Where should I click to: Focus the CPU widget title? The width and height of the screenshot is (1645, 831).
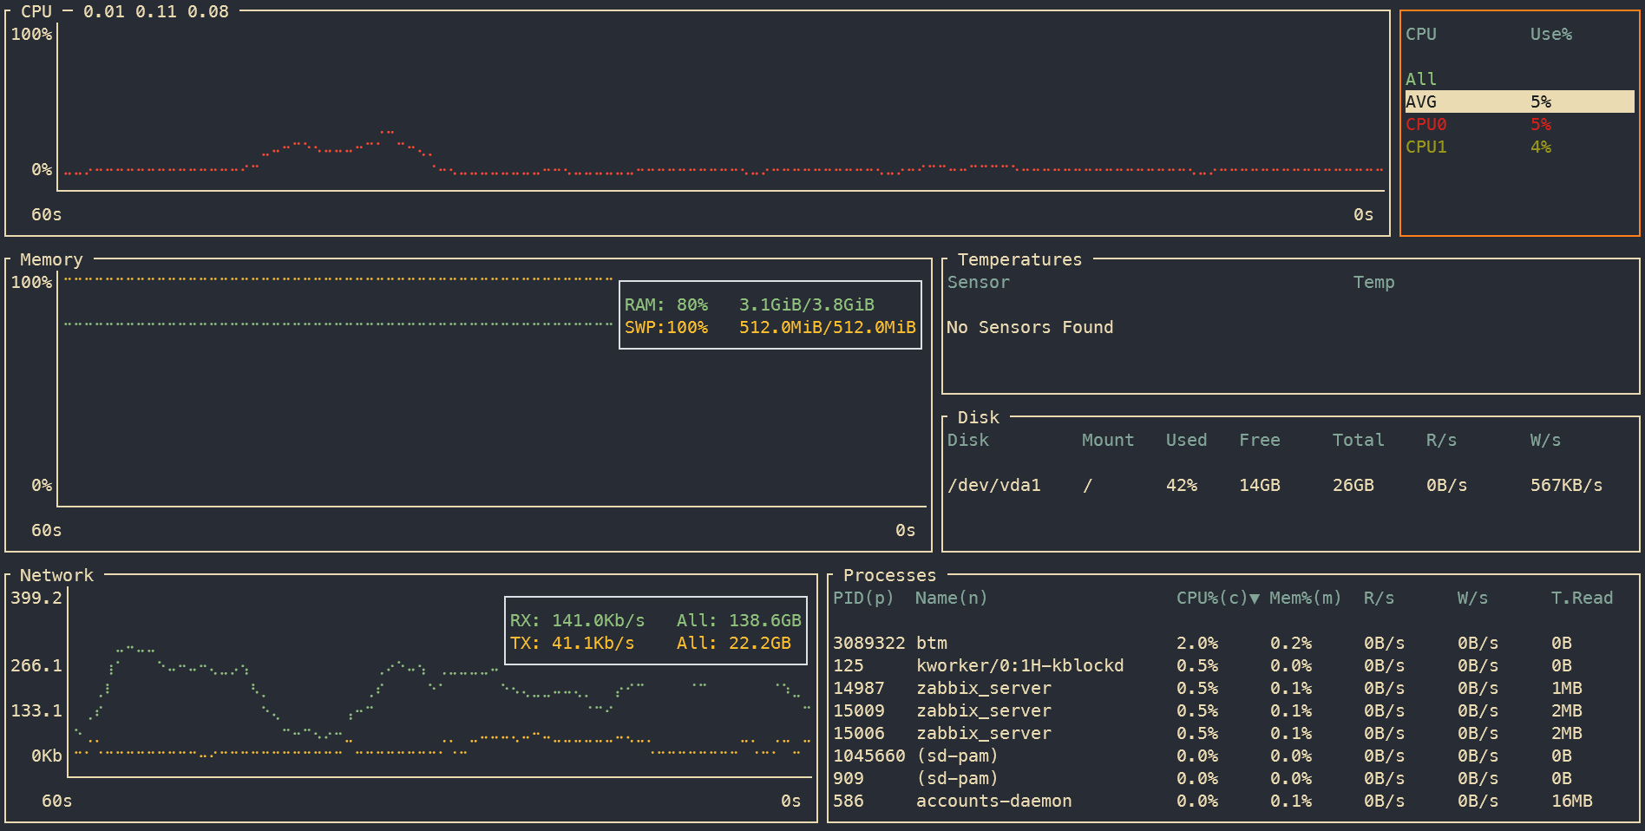[36, 11]
